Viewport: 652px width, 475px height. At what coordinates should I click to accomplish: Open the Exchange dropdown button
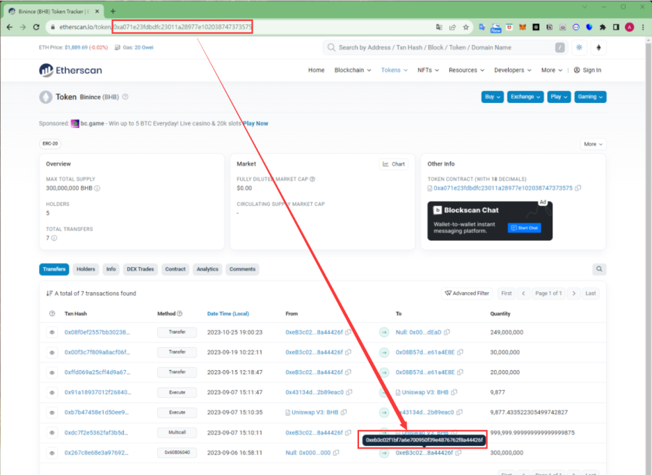[x=525, y=97]
